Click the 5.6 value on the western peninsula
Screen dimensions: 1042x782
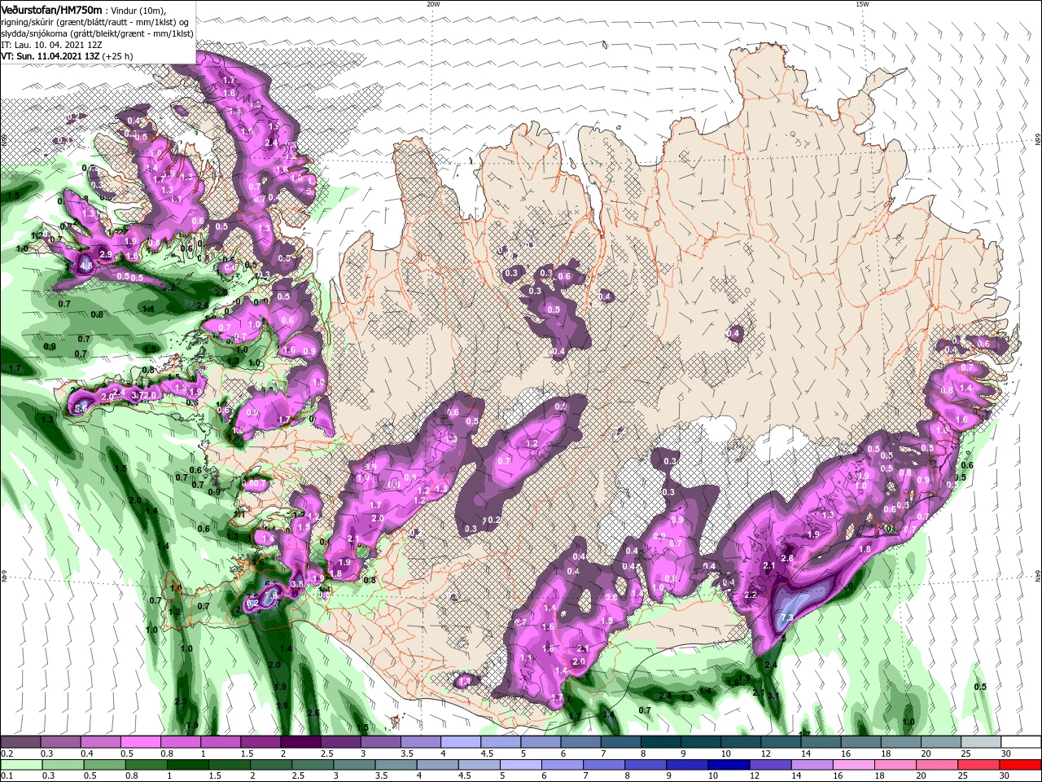(x=81, y=407)
